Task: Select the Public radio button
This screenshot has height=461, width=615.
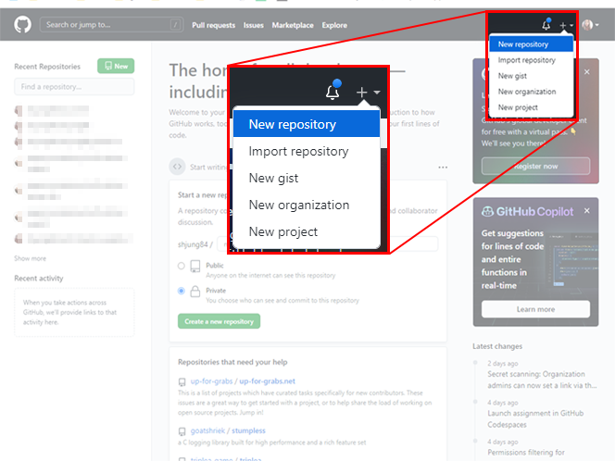Action: 182,266
